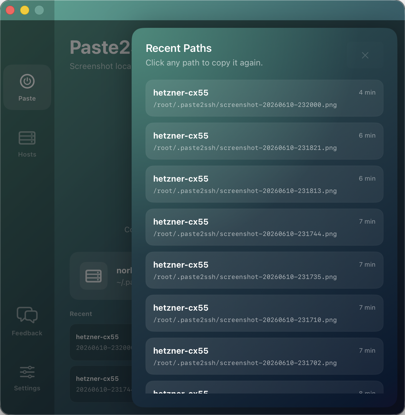Click the yellow minimize window button

click(25, 10)
